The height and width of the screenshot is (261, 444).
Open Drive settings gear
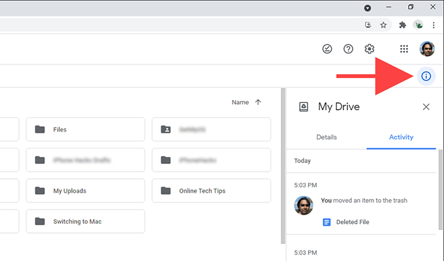pyautogui.click(x=370, y=49)
